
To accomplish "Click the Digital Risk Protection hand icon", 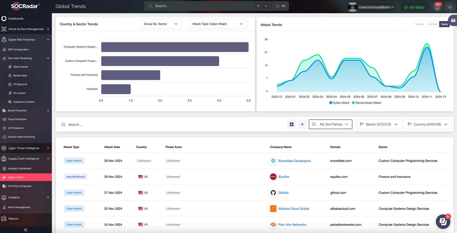I will [x=4, y=39].
